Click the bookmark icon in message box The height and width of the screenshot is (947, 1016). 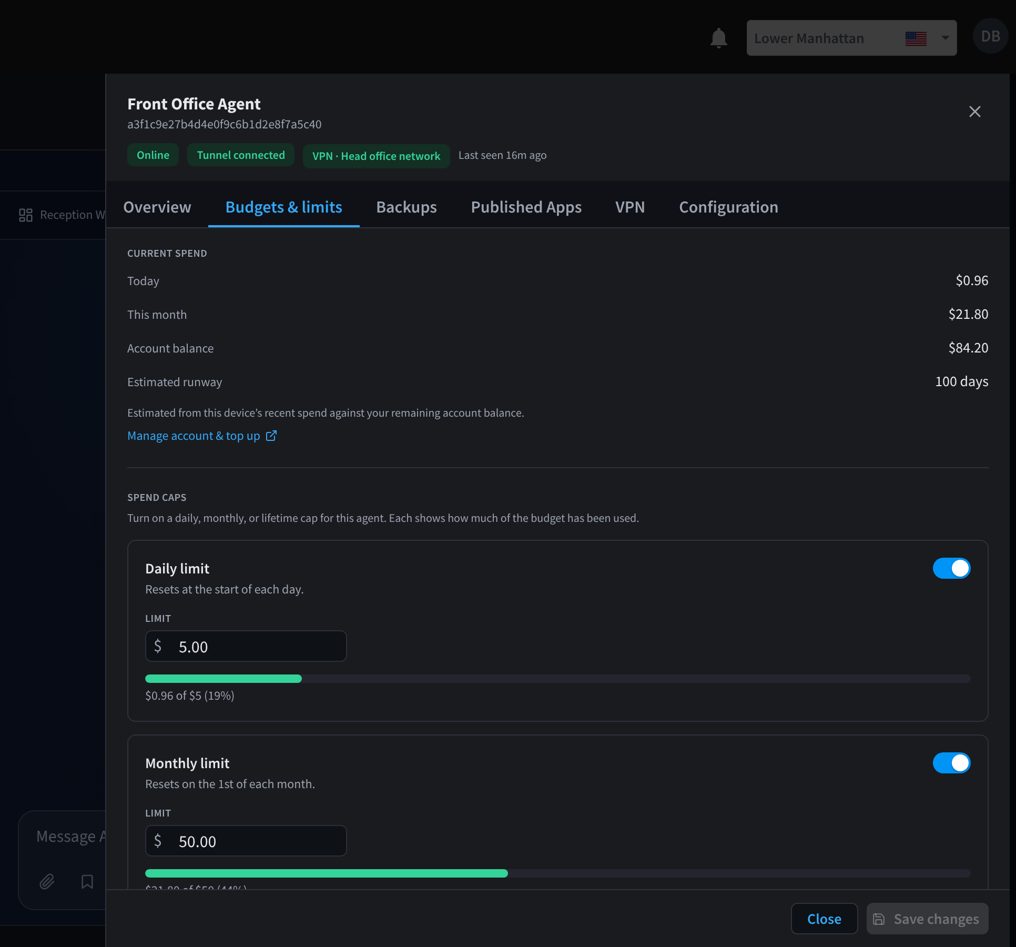pyautogui.click(x=87, y=881)
